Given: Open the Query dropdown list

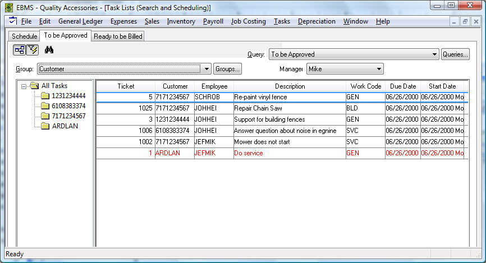Looking at the screenshot, I should 434,54.
